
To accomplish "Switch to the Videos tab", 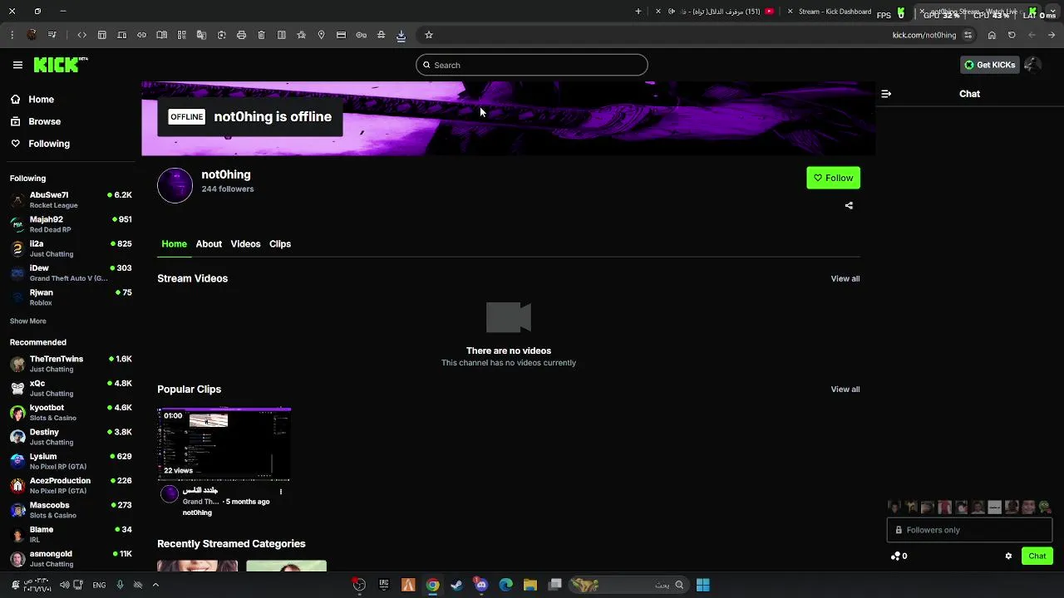I will point(245,243).
